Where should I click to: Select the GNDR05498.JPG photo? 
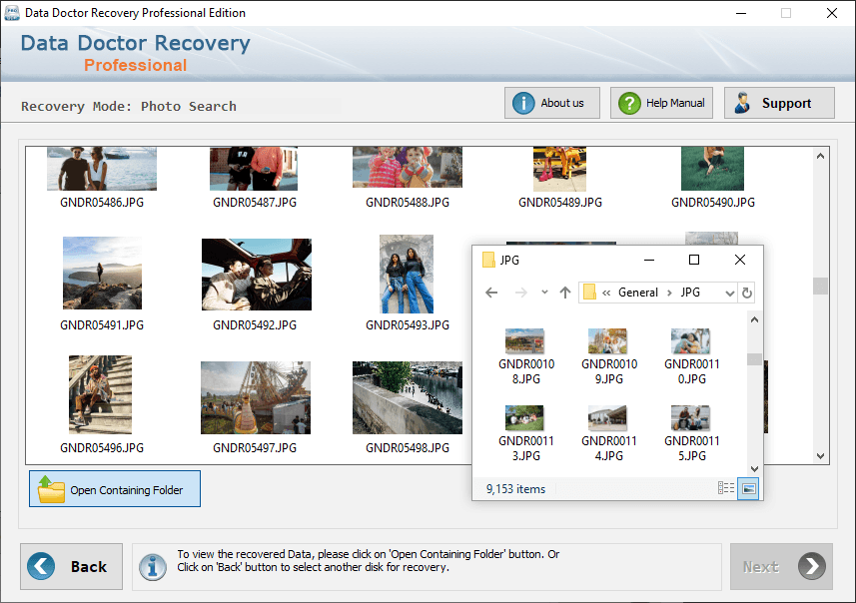[x=408, y=397]
